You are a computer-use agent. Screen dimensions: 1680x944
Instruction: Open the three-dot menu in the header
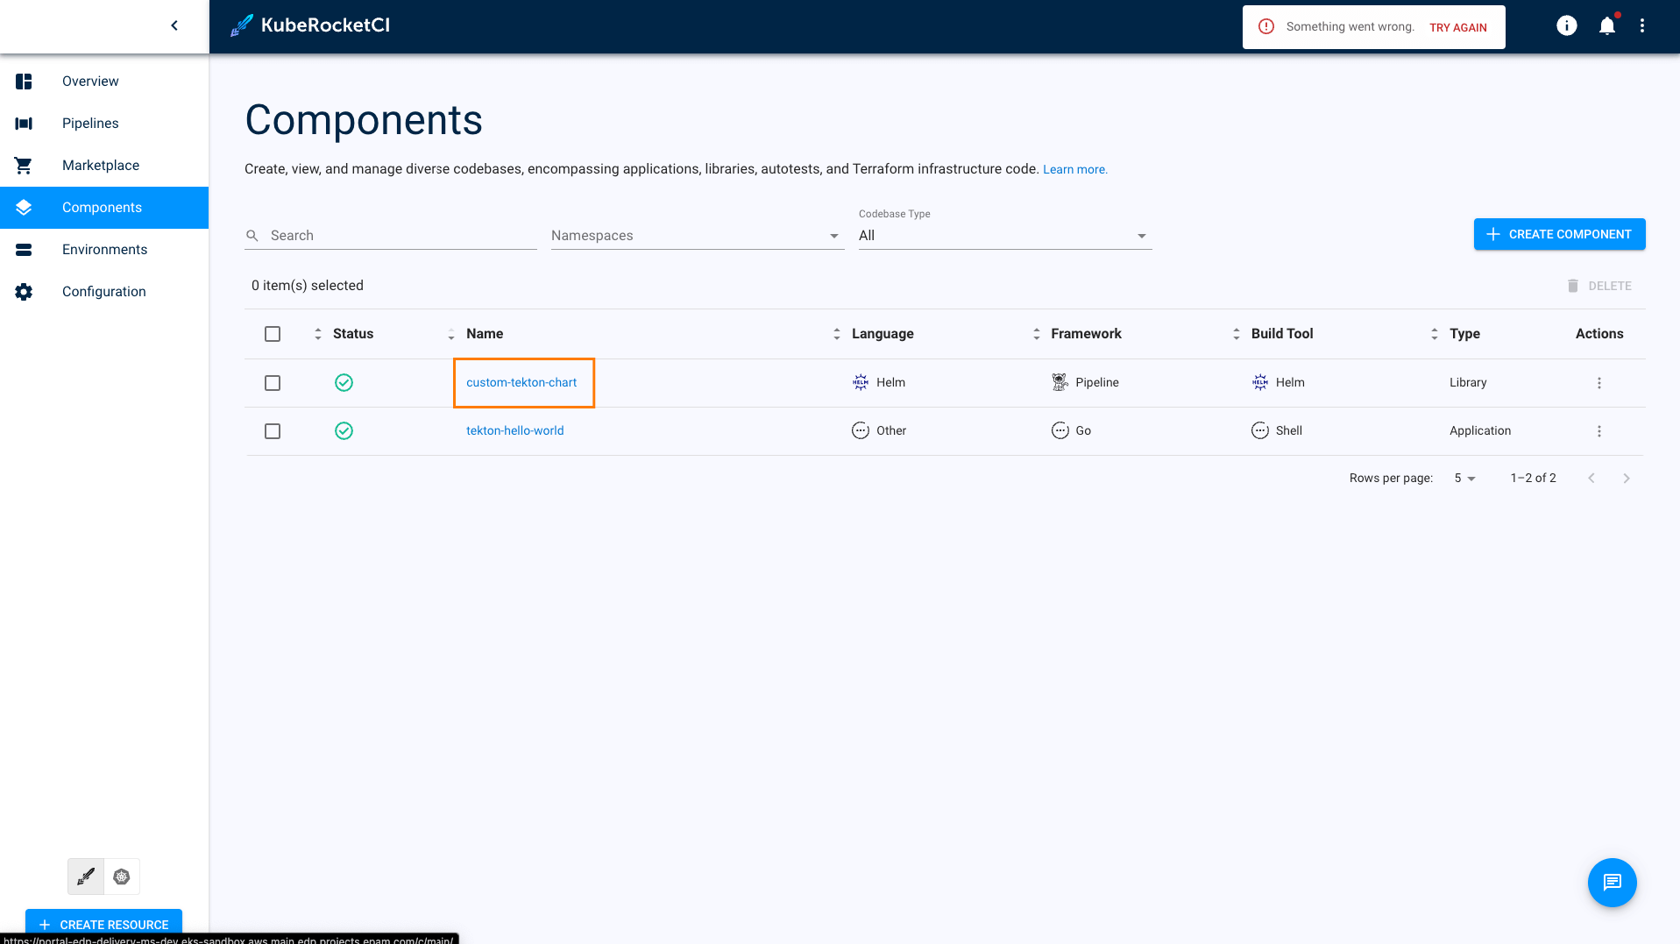[x=1642, y=25]
